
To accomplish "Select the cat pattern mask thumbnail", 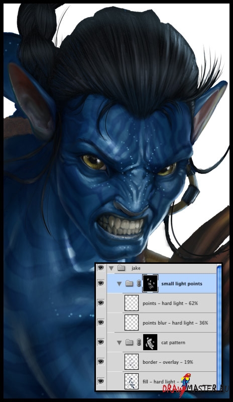I will 150,342.
